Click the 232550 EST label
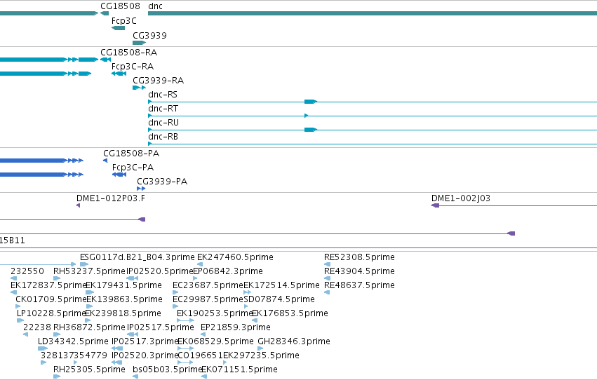 [x=27, y=271]
